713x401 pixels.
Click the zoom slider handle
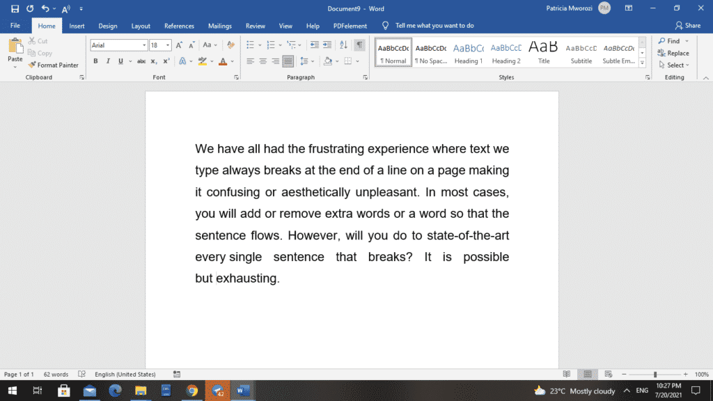pos(655,374)
